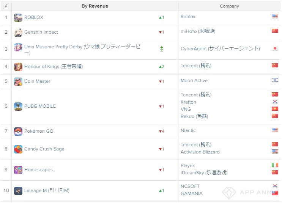Click the down 1 rank change for Genshin Impact
The image size is (282, 203).
(x=162, y=33)
